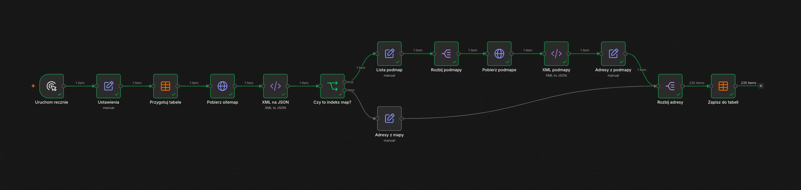801x190 pixels.
Task: Click the true output of the If node
Action: 344,82
